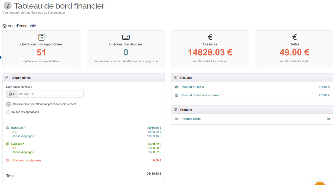The height and width of the screenshot is (185, 333).
Task: Open the Banques accounts link
Action: coord(18,128)
